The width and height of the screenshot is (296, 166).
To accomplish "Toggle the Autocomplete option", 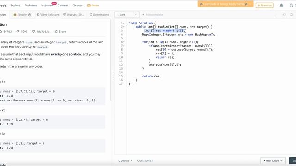I will pos(153,15).
